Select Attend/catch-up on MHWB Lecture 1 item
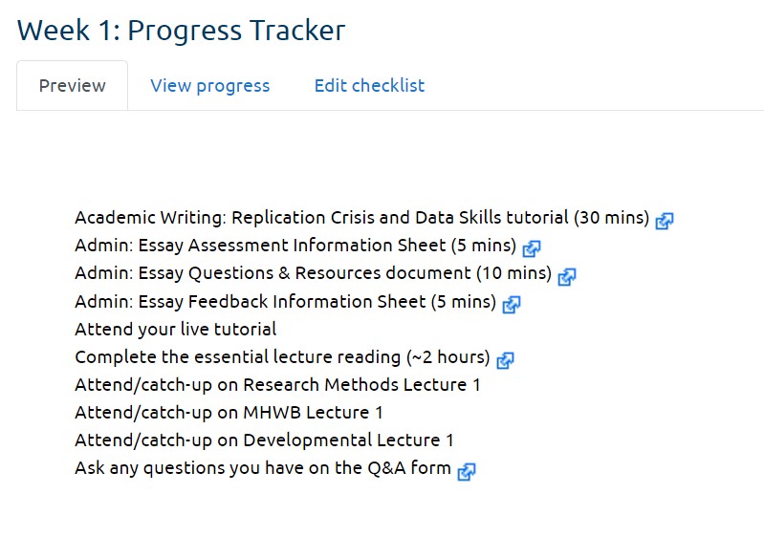 (x=229, y=413)
